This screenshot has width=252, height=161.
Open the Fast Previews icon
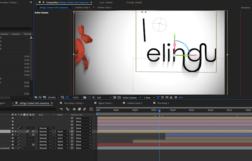coord(162,97)
